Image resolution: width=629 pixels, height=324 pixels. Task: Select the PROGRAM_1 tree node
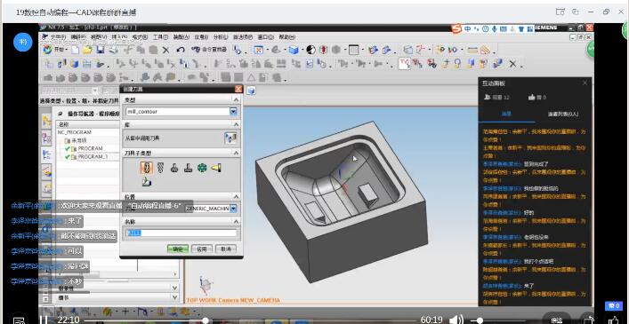pyautogui.click(x=93, y=157)
